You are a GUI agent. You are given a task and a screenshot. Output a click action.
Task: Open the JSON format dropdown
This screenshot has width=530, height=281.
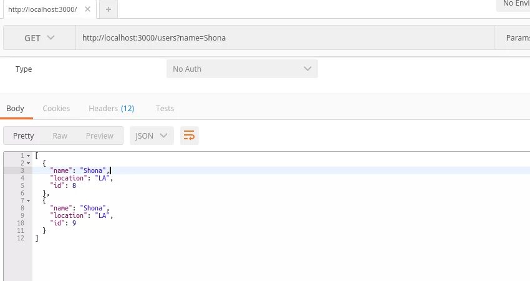click(152, 136)
